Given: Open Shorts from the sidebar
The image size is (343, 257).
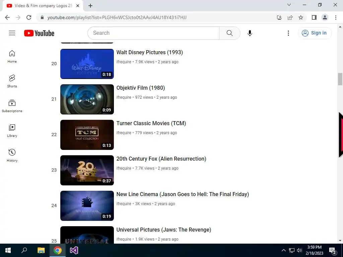Looking at the screenshot, I should pyautogui.click(x=12, y=81).
